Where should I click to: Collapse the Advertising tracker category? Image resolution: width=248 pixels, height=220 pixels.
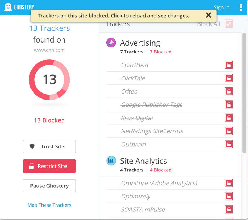coord(140,43)
